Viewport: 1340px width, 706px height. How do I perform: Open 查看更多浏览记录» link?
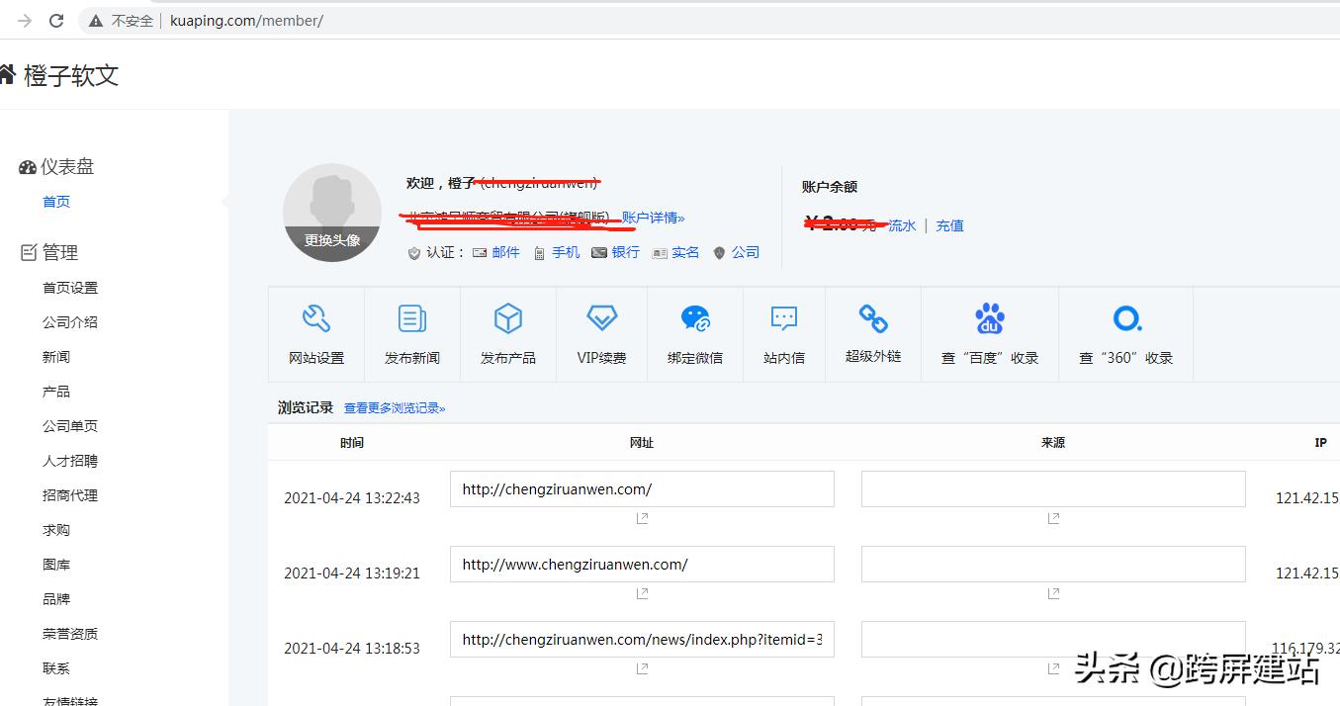click(395, 408)
